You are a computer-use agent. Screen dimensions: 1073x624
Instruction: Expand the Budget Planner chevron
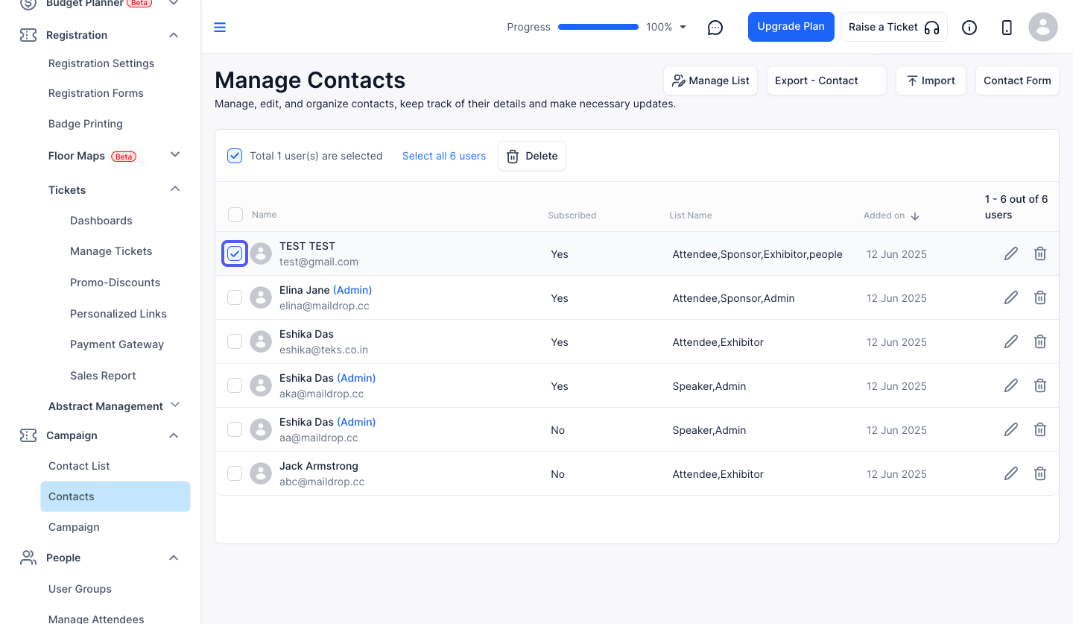174,4
